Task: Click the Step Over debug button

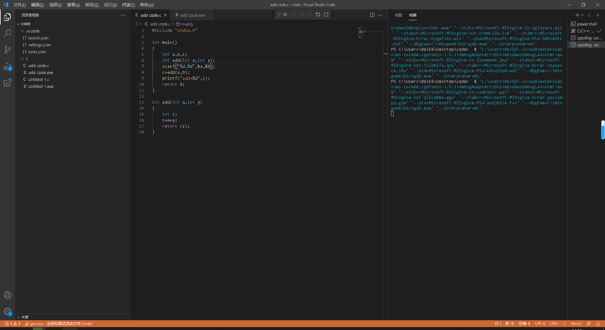Action: (x=293, y=14)
